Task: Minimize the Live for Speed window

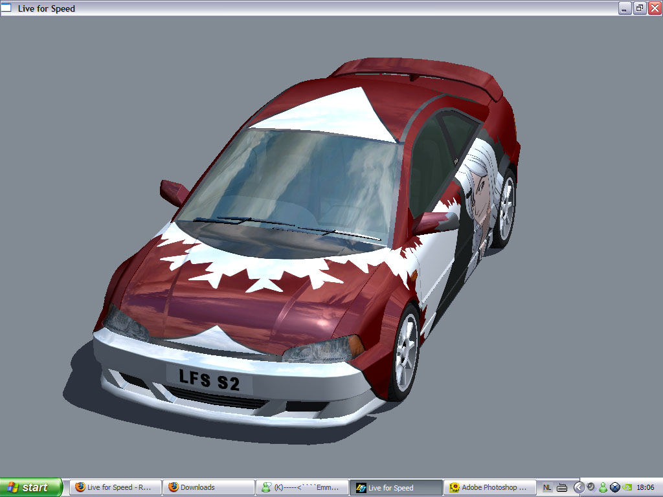Action: tap(625, 8)
